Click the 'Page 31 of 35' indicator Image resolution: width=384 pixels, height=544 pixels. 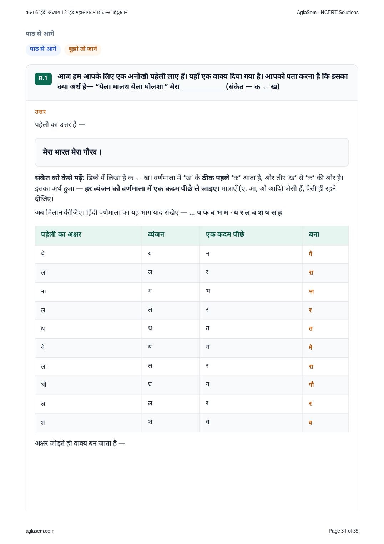pos(343,531)
